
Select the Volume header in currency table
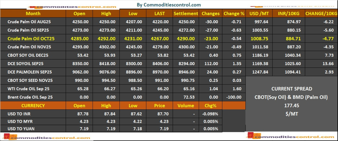[186, 106]
